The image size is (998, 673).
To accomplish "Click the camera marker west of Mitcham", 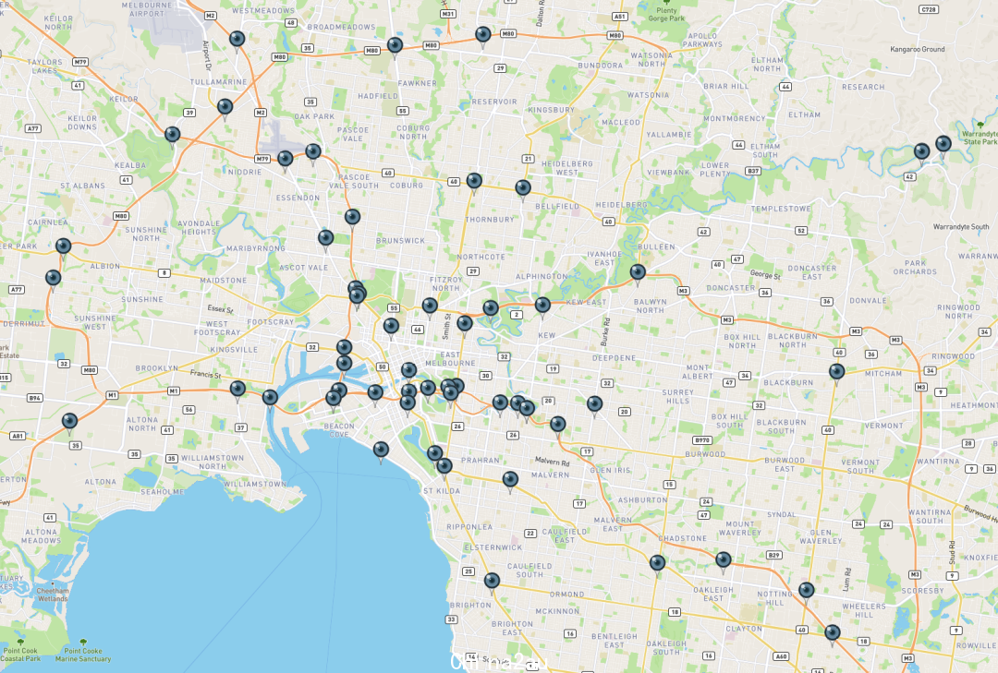I will [x=837, y=373].
